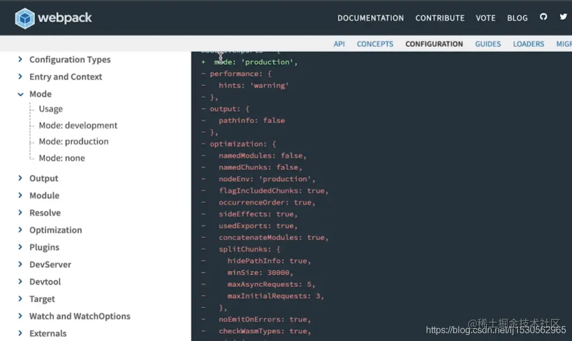Viewport: 572px width, 341px height.
Task: Go to Mode: none link
Action: [62, 158]
